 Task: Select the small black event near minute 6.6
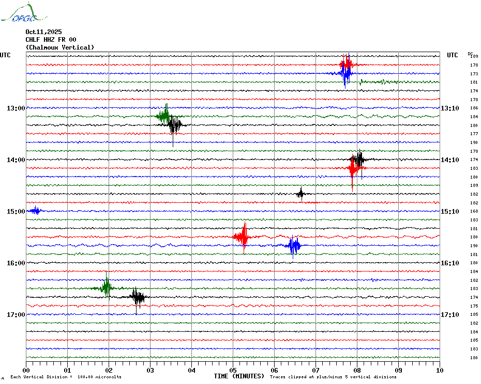[x=300, y=194]
